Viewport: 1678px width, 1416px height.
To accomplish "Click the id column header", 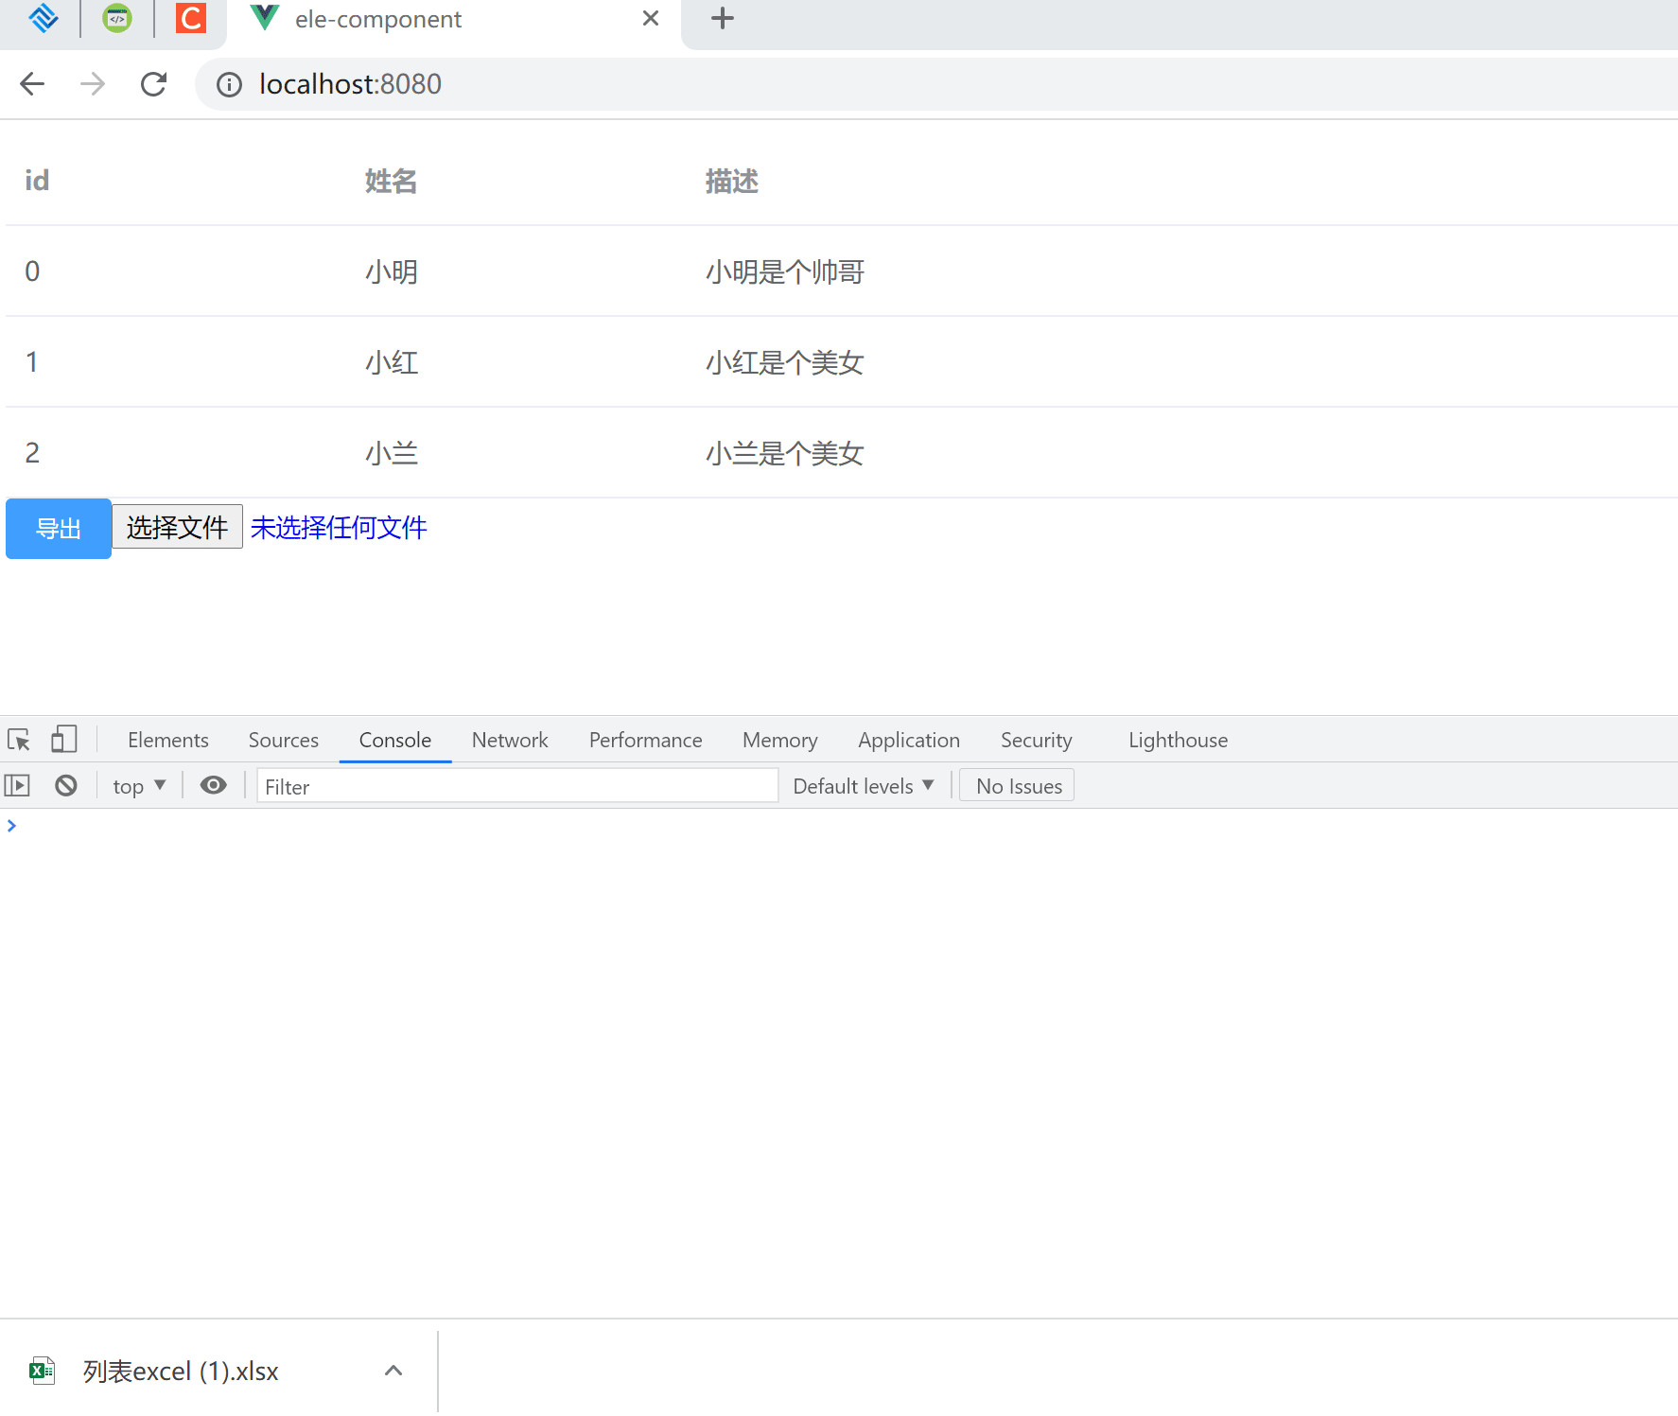I will (37, 181).
